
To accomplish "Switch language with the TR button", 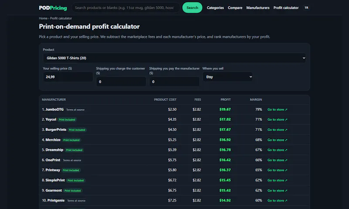I will pyautogui.click(x=306, y=8).
